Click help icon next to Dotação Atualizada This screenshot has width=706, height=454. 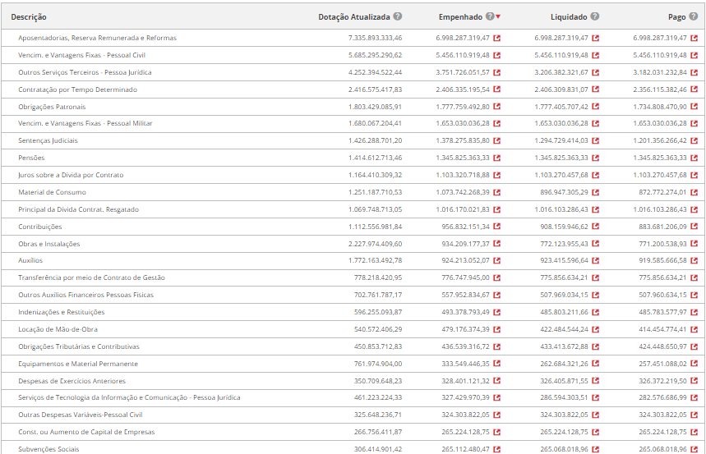398,16
